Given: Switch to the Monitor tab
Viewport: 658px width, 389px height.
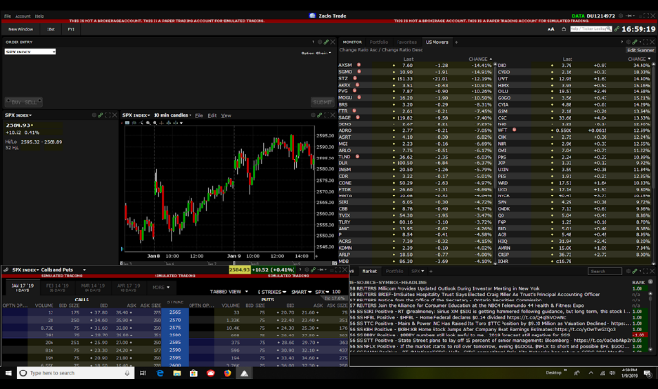Looking at the screenshot, I should coord(352,42).
